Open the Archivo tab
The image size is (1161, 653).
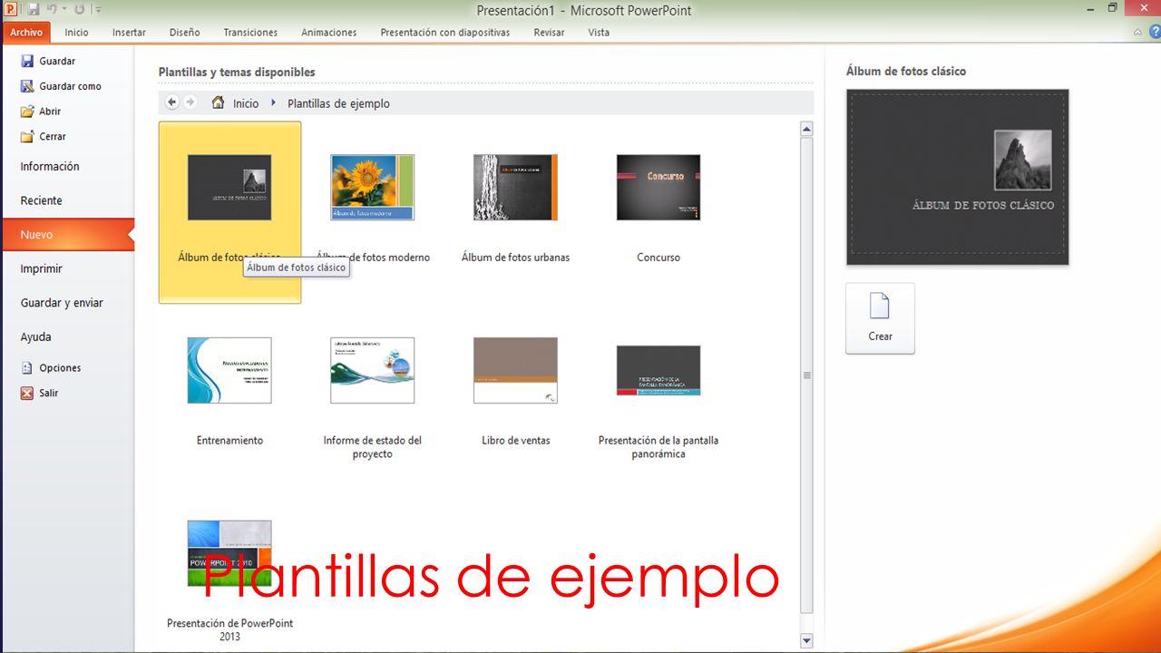tap(26, 33)
